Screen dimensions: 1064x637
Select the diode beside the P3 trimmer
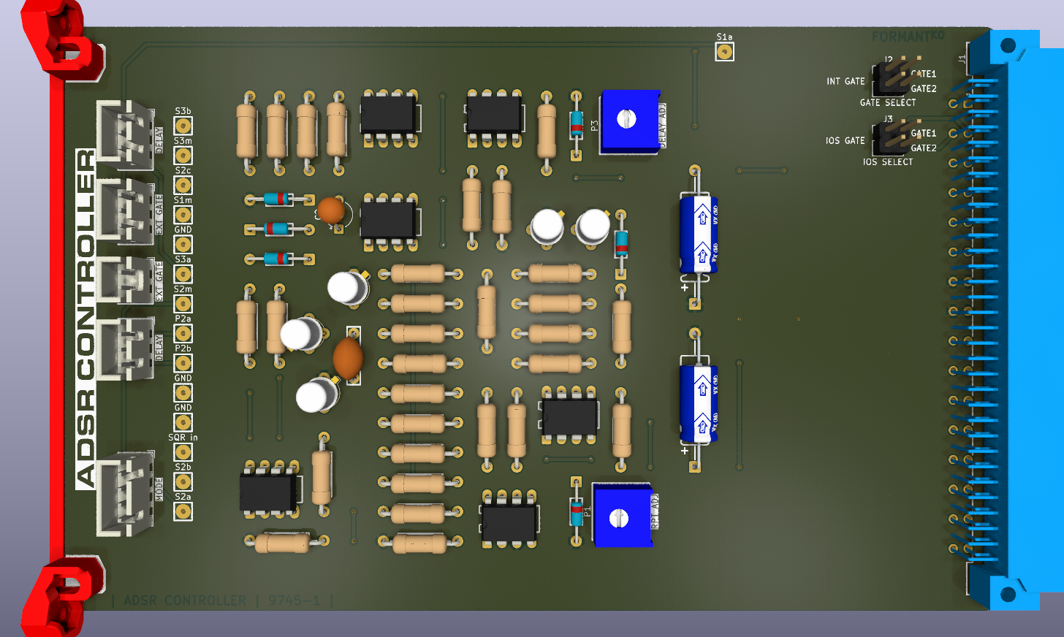[576, 125]
